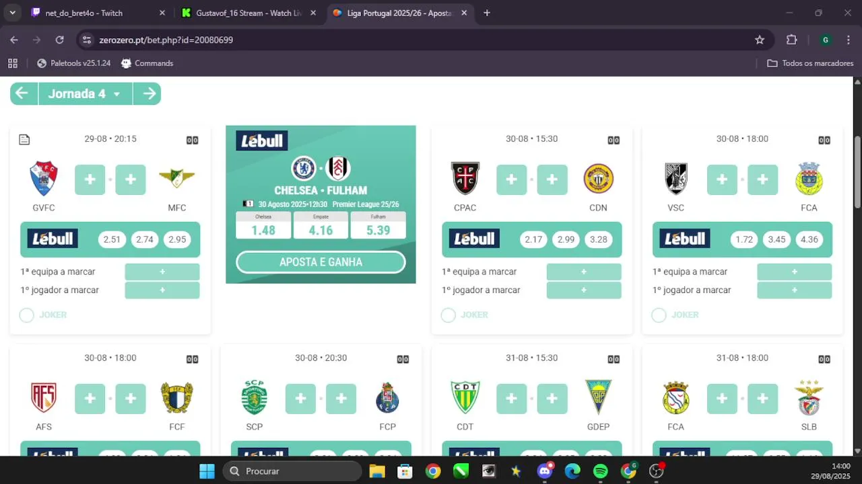Image resolution: width=862 pixels, height=484 pixels.
Task: Click score icon on GVFC-MFC card
Action: coord(193,140)
